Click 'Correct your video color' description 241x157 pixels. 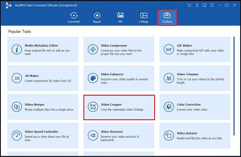click(x=192, y=109)
